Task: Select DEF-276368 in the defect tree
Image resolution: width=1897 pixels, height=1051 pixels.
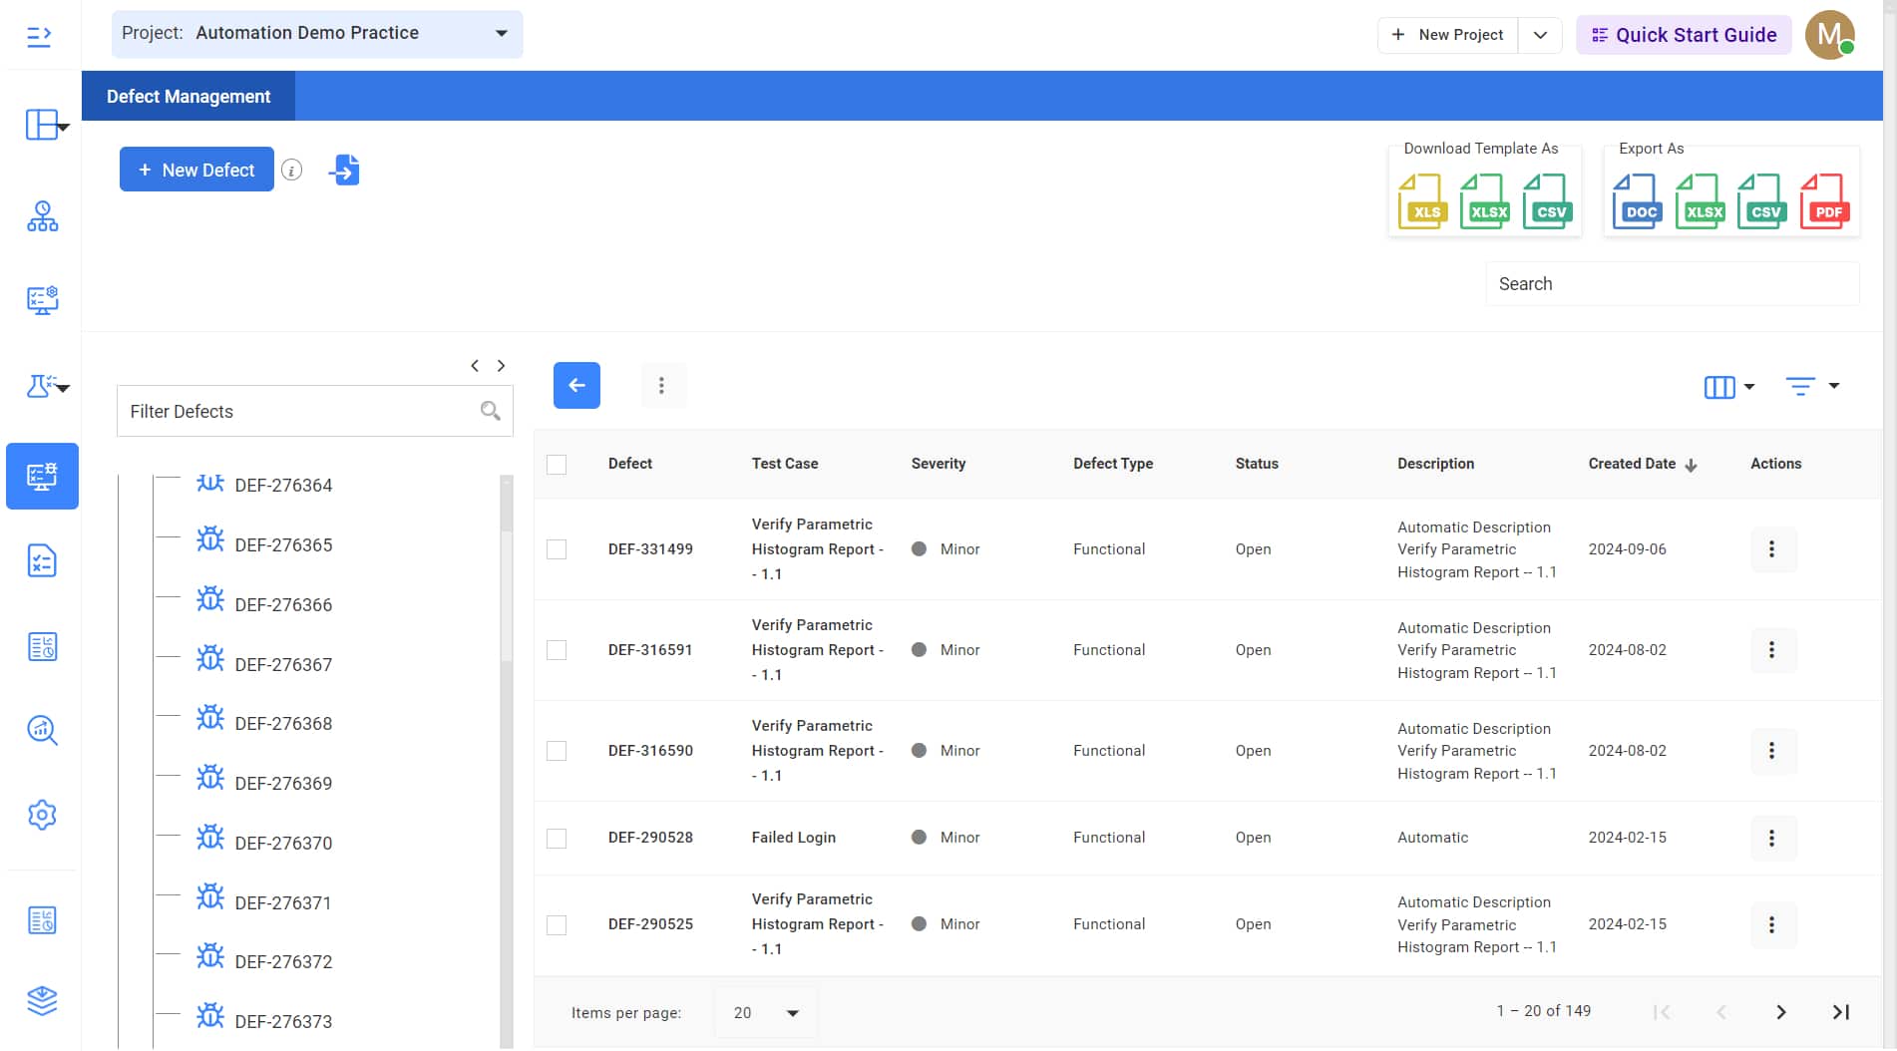Action: 283,724
